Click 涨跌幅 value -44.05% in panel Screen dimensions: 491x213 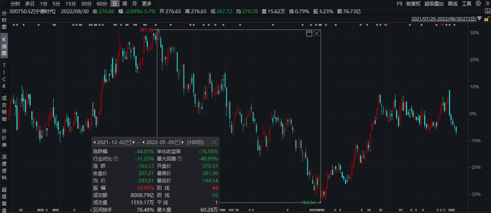pyautogui.click(x=145, y=151)
